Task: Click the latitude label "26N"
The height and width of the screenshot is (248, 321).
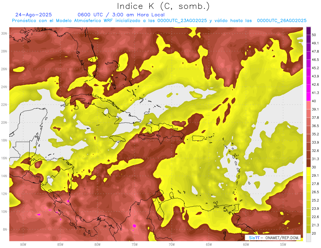Action: 4,69
